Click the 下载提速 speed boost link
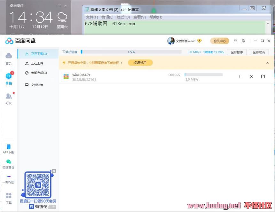 coord(213,52)
